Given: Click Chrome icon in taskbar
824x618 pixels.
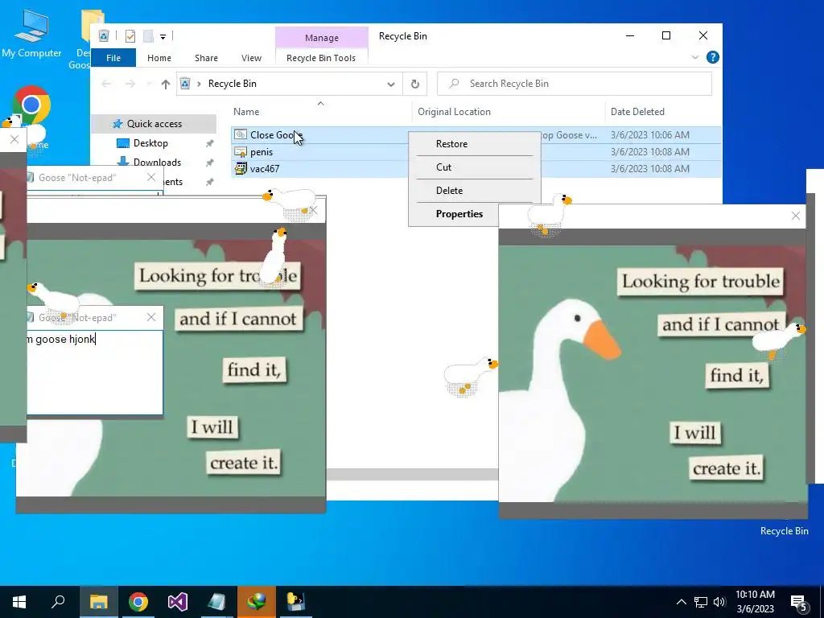Looking at the screenshot, I should coord(138,602).
